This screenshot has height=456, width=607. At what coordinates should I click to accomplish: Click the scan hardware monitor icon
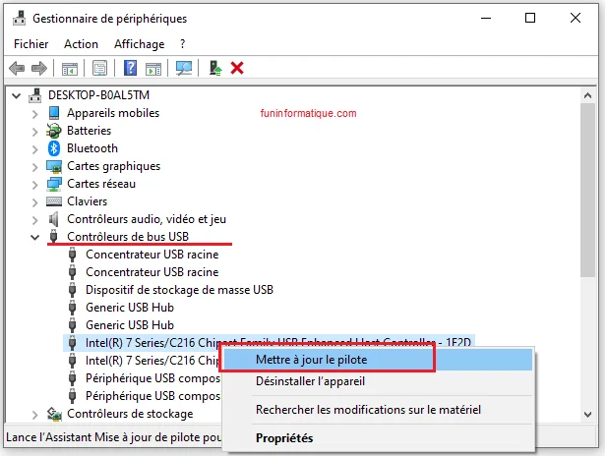183,68
